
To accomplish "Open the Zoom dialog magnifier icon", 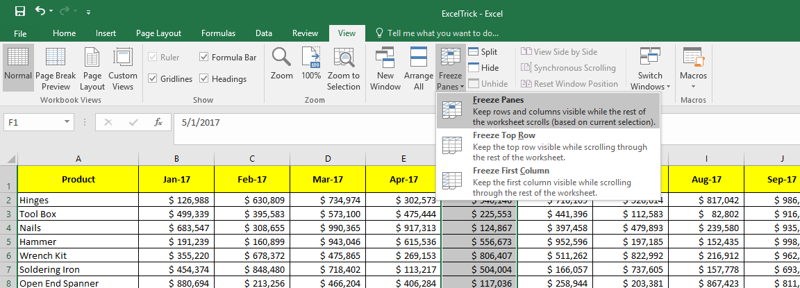I will tap(282, 65).
